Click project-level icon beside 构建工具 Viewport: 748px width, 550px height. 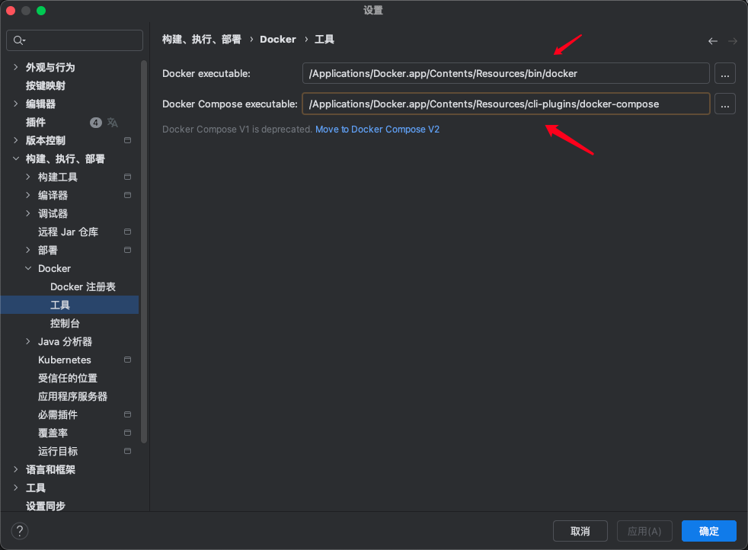(127, 177)
